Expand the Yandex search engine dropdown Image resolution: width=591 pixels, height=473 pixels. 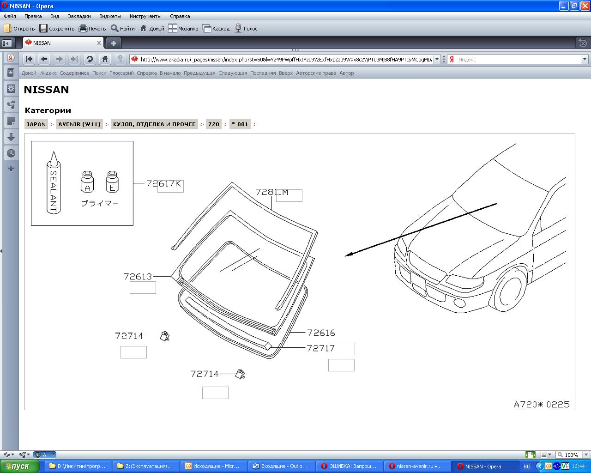click(x=585, y=59)
